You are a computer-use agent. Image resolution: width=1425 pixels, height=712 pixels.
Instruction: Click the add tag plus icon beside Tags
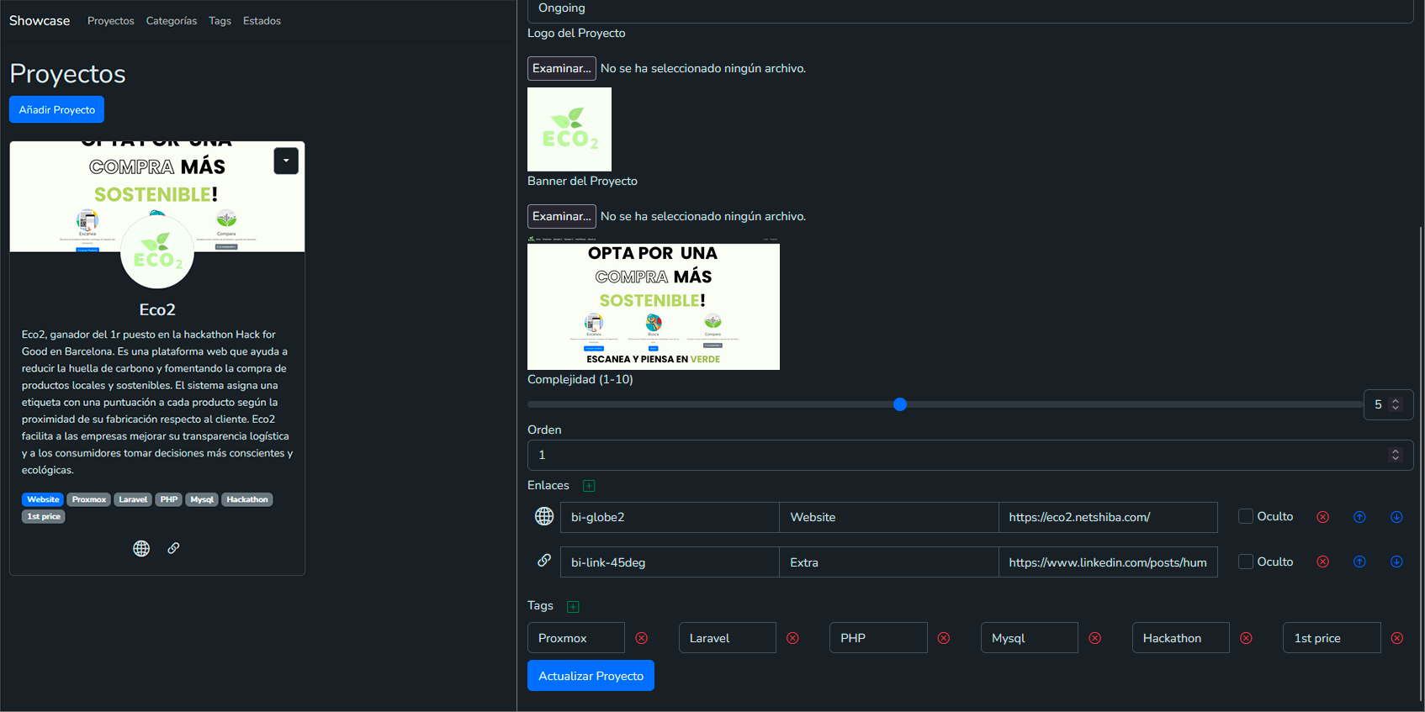(573, 607)
